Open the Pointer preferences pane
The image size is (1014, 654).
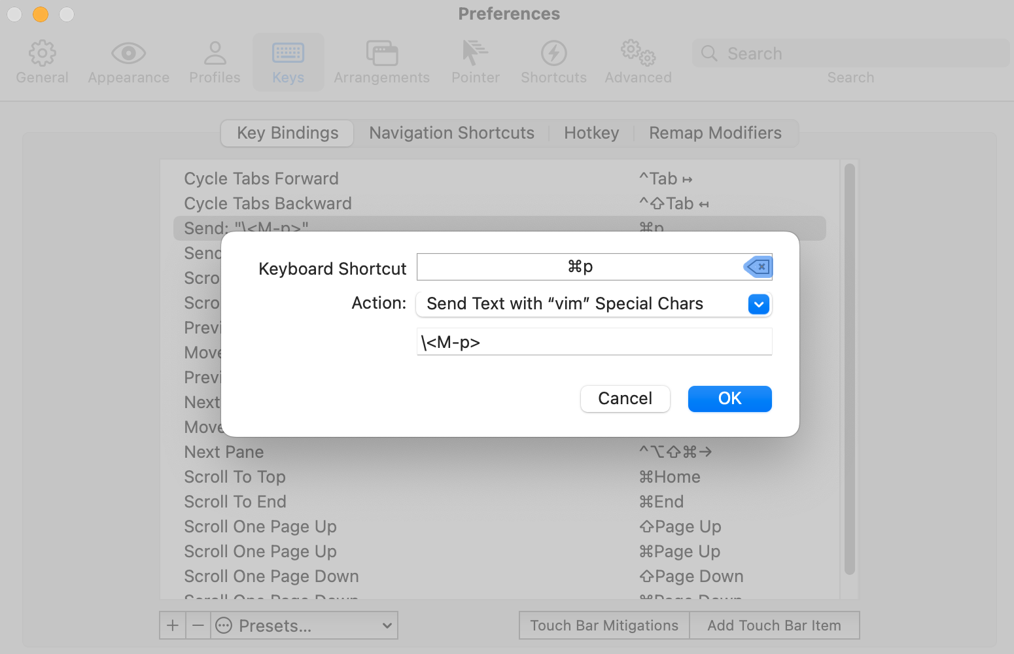pyautogui.click(x=476, y=62)
